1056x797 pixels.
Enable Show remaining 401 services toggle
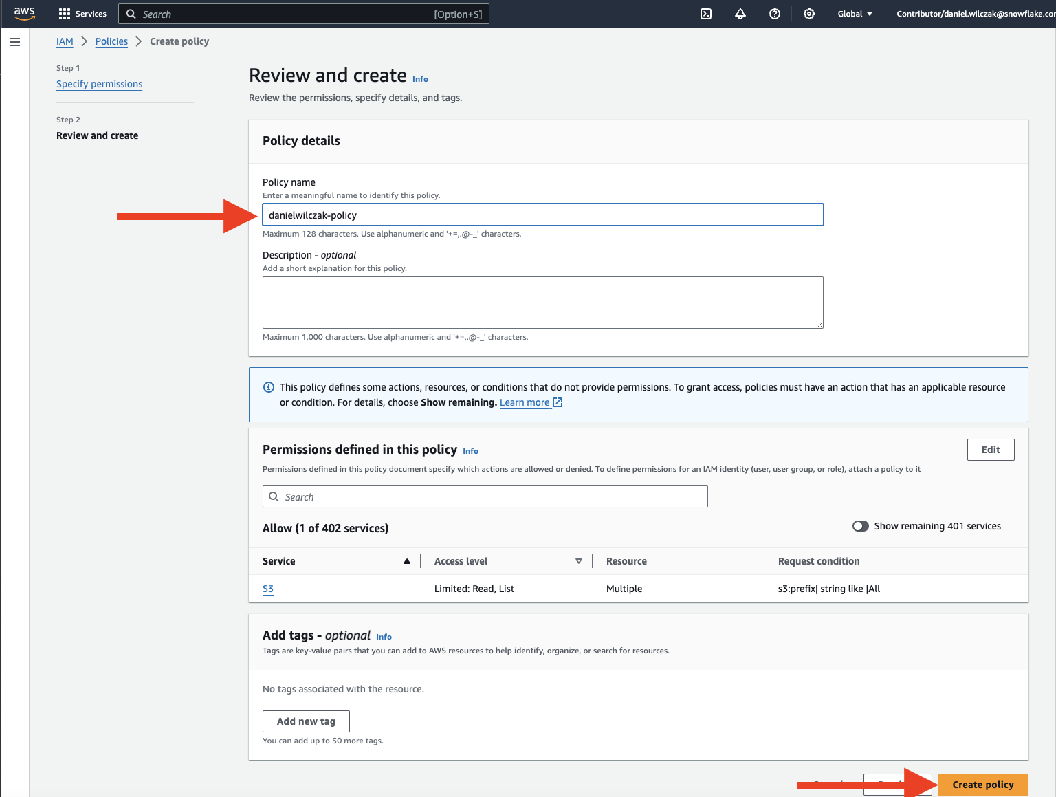pyautogui.click(x=860, y=526)
